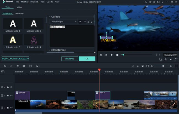Select Stile del testo 1 preset
This screenshot has width=179, height=114.
pos(13,25)
